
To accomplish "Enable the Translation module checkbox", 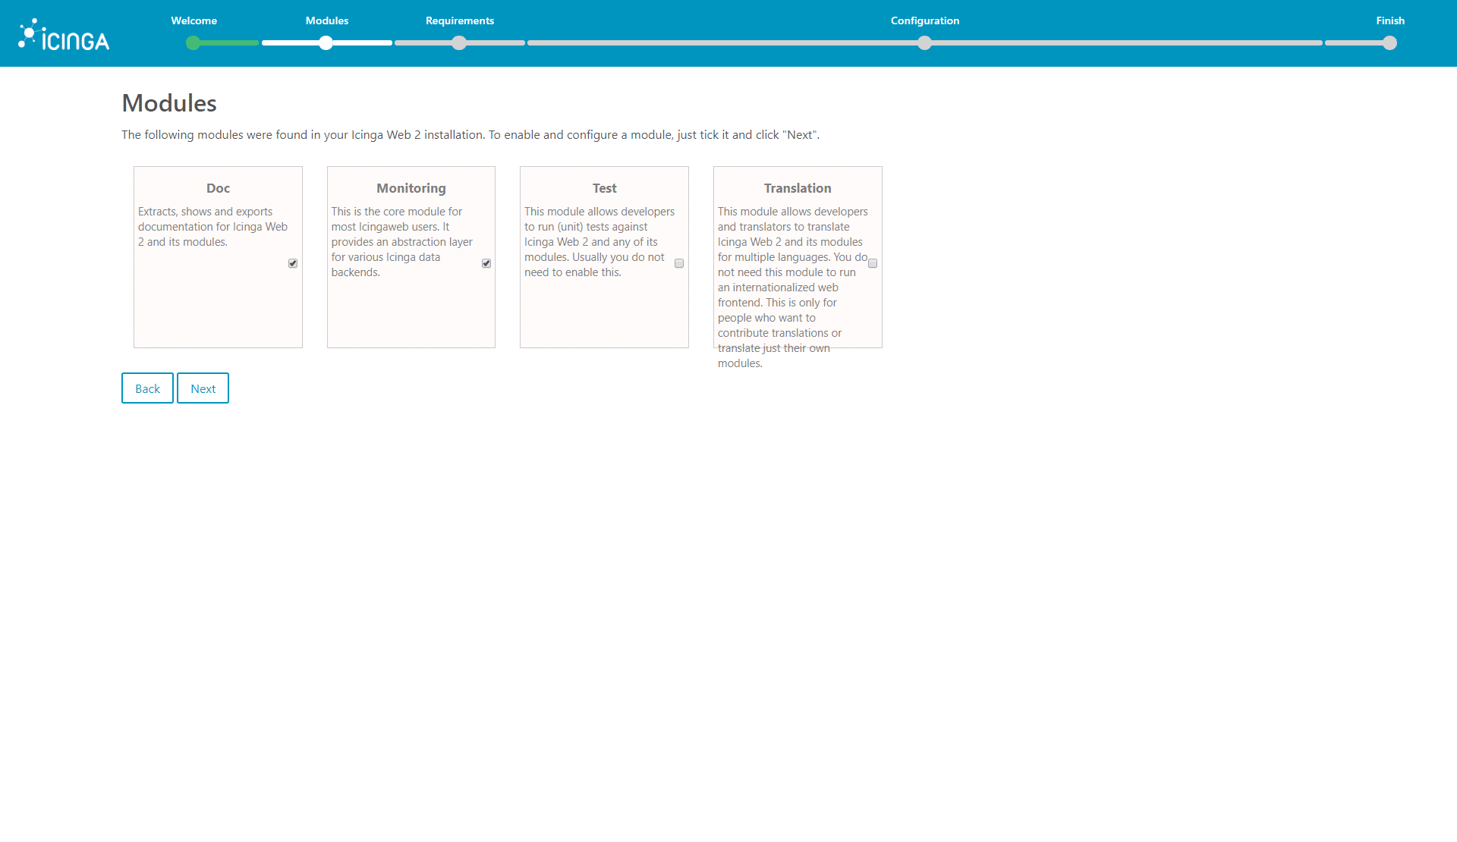I will pyautogui.click(x=873, y=263).
